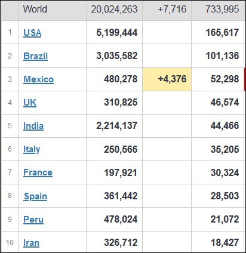Open the Italy country link
Viewport: 246px width, 253px height.
click(x=32, y=149)
